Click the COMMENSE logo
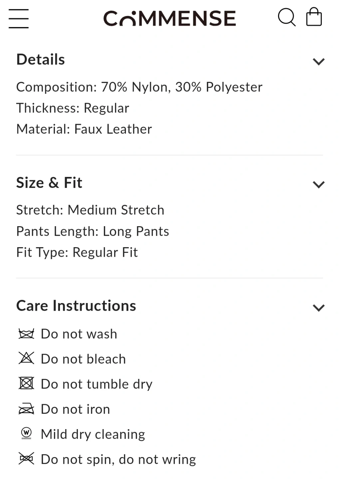Image resolution: width=339 pixels, height=479 pixels. coord(169,19)
